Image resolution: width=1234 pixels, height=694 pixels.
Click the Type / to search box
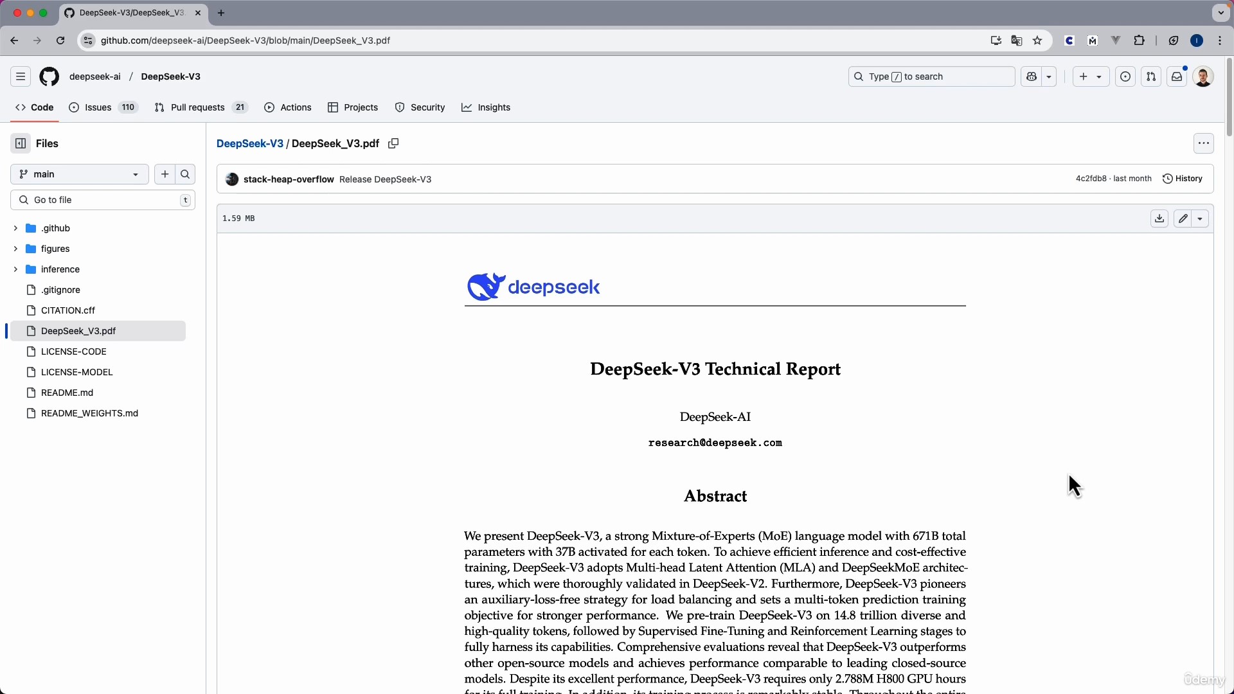click(x=931, y=76)
